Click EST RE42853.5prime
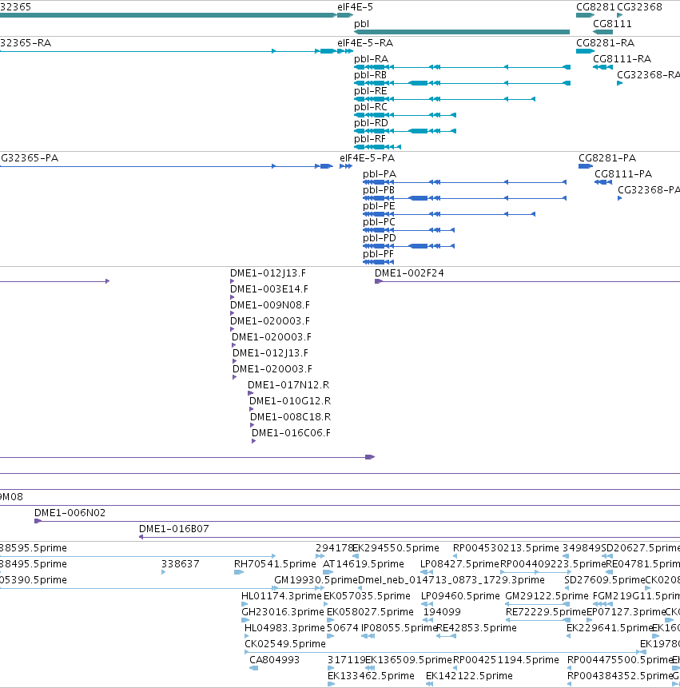This screenshot has width=680, height=688. (x=476, y=628)
